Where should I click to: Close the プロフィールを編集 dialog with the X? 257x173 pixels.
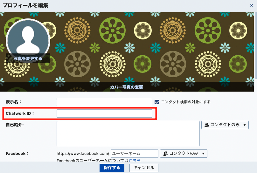coord(252,5)
